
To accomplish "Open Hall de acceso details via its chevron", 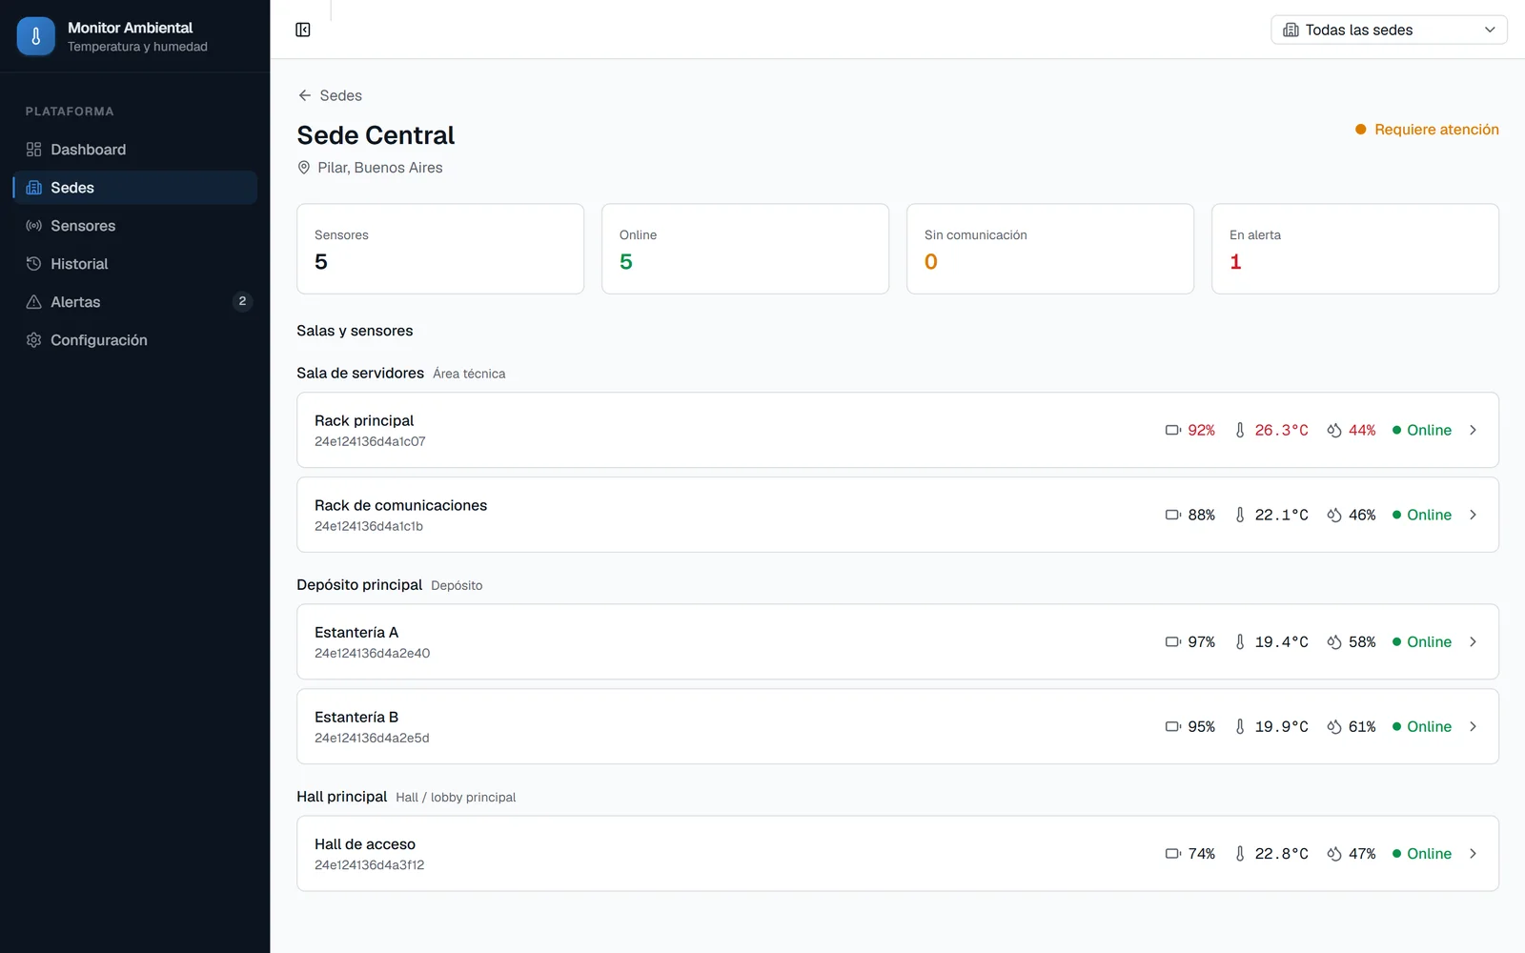I will (1473, 854).
